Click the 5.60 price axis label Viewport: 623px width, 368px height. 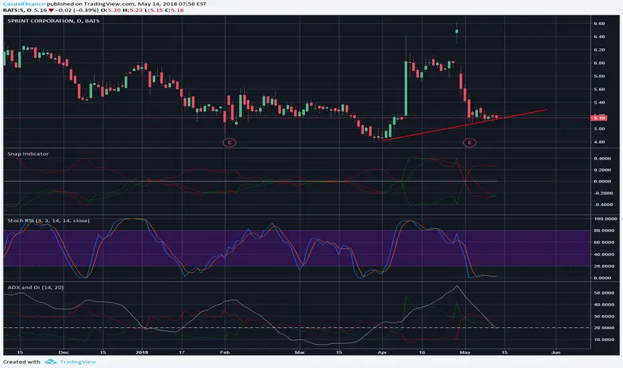(x=599, y=89)
